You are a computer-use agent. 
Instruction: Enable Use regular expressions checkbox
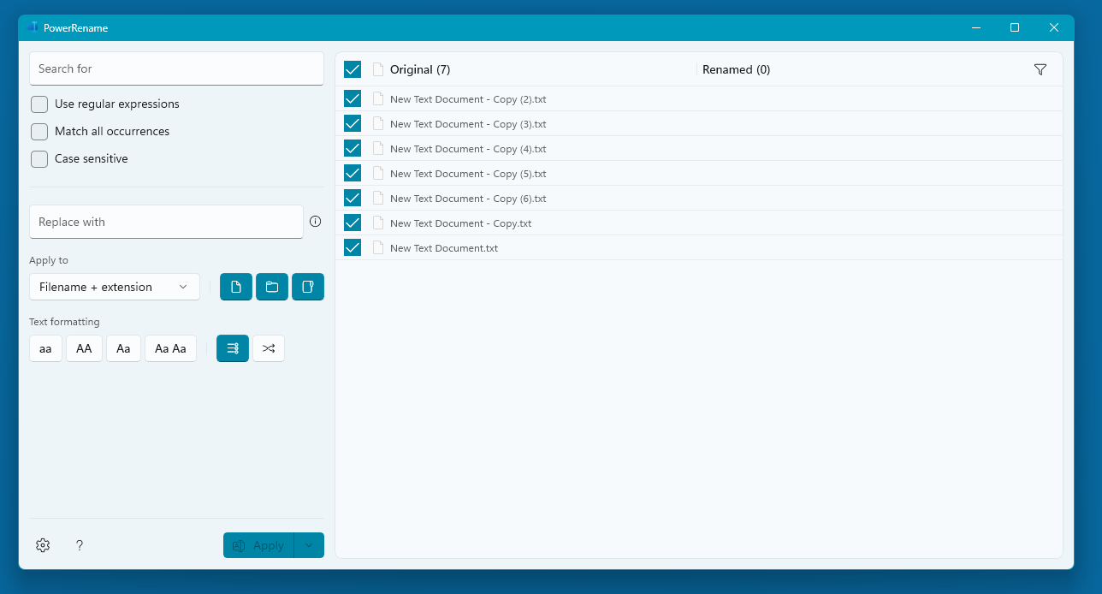click(x=39, y=104)
